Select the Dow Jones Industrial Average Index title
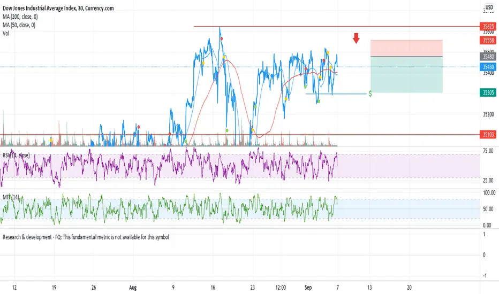Screen dimensions: 499x294 click(x=58, y=8)
